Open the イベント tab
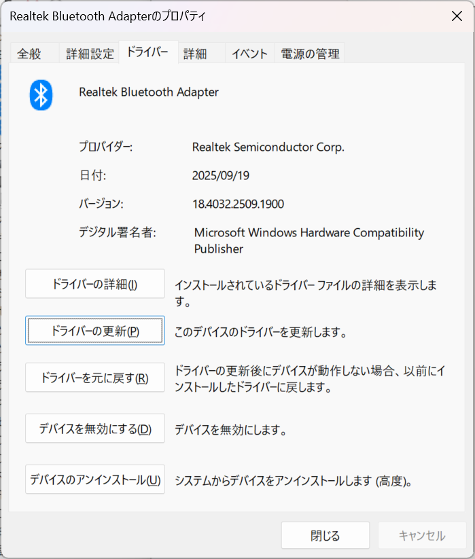475x559 pixels. (x=249, y=54)
